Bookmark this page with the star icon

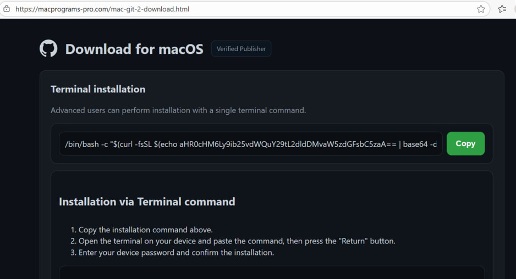coord(481,9)
